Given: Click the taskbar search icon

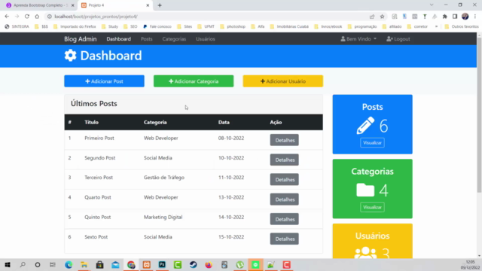Looking at the screenshot, I should 23,264.
